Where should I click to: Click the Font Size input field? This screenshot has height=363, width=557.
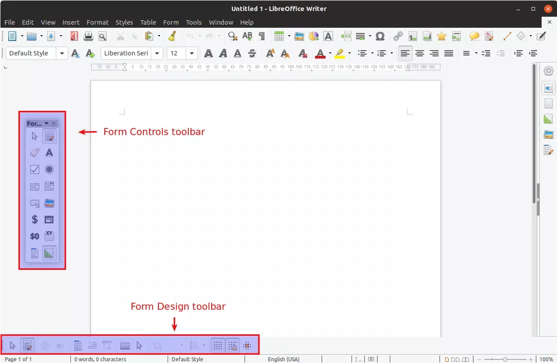click(x=177, y=53)
